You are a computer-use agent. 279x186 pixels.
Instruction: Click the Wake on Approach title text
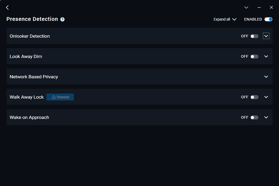[x=29, y=117]
